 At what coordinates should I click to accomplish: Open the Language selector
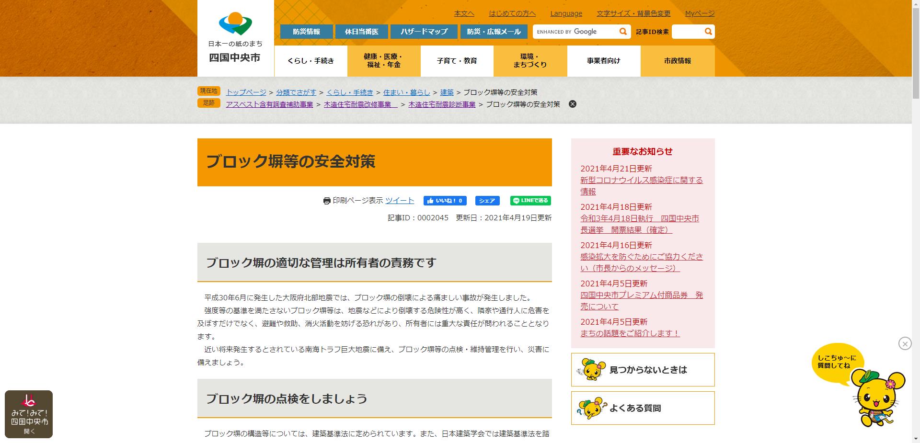[566, 13]
